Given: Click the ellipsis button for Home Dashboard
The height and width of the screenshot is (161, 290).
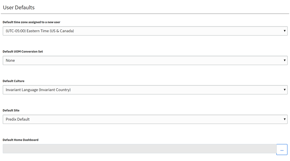Looking at the screenshot, I should click(x=282, y=149).
